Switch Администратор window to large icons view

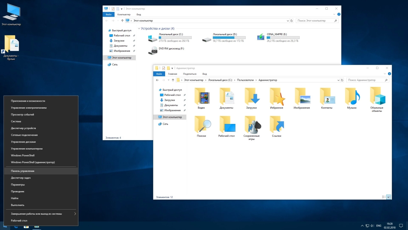(389, 197)
